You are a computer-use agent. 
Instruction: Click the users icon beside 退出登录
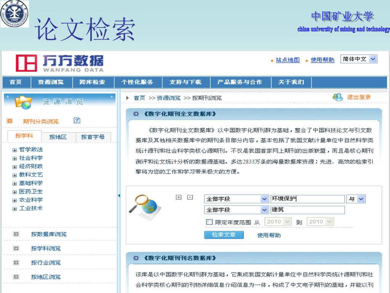337,97
